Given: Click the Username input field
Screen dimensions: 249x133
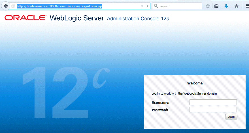Looking at the screenshot, I should 213,102.
